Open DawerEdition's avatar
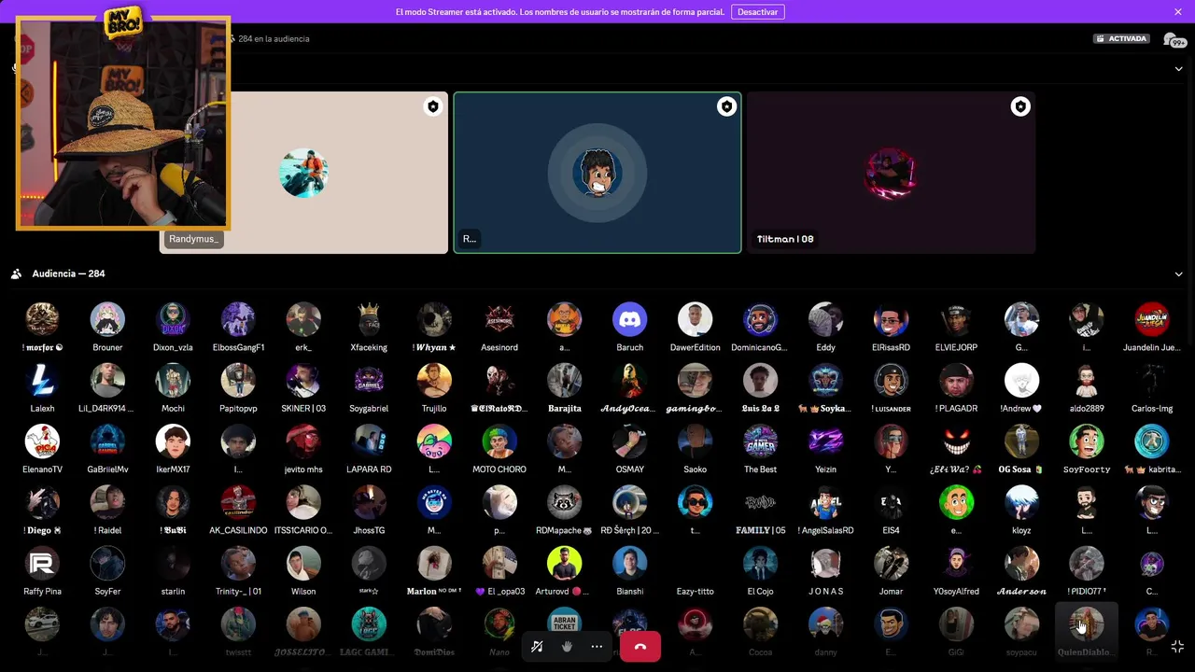This screenshot has width=1195, height=672. 695,319
